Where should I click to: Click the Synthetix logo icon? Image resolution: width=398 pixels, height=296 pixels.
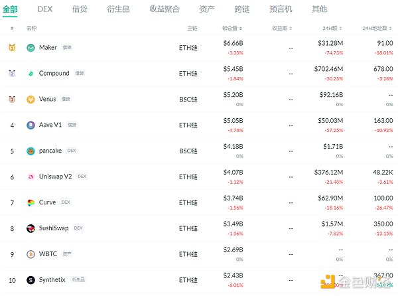coord(31,280)
